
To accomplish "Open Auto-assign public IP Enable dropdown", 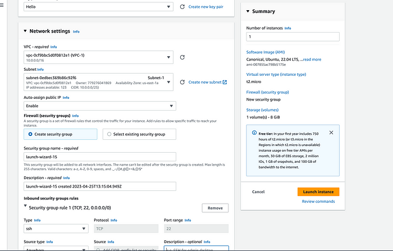I will pos(100,106).
